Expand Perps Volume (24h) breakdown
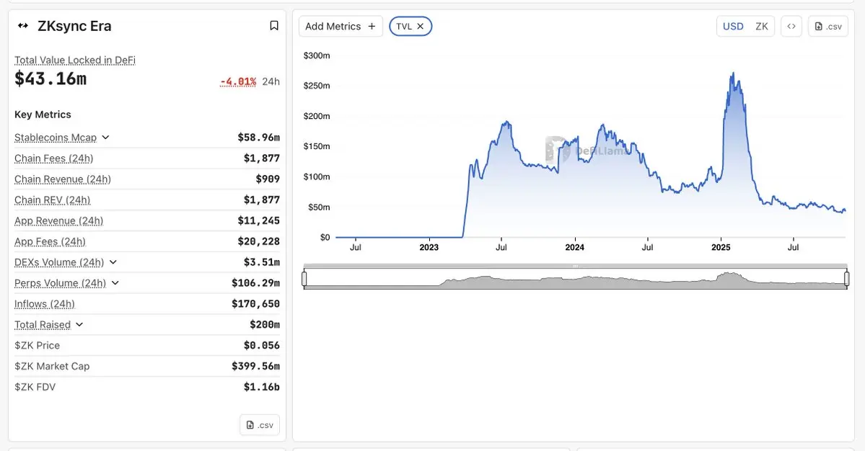This screenshot has width=865, height=451. tap(115, 283)
